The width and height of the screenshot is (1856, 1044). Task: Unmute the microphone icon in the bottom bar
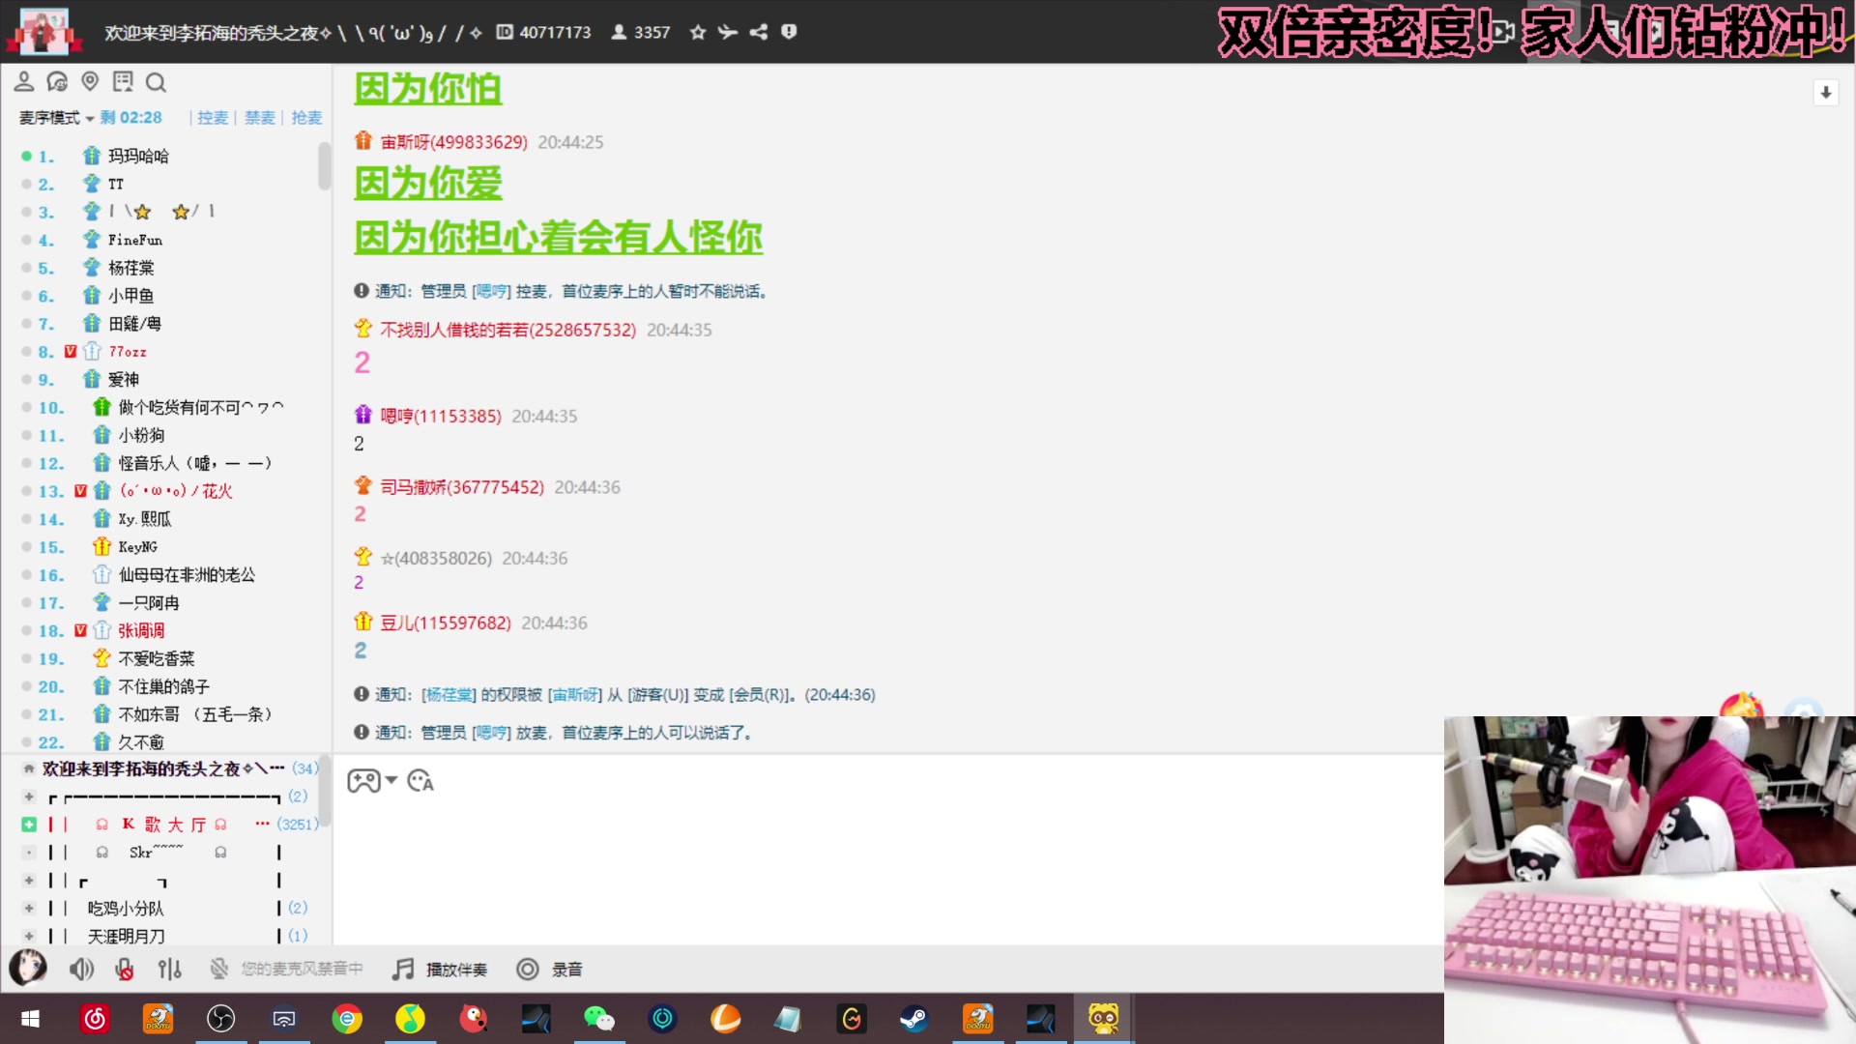124,969
